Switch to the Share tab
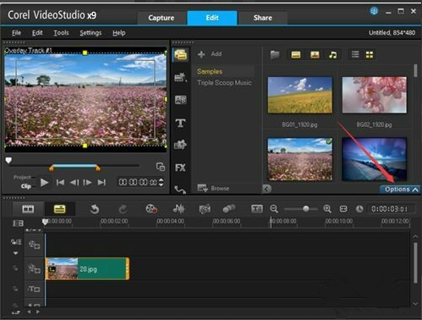 pyautogui.click(x=262, y=18)
